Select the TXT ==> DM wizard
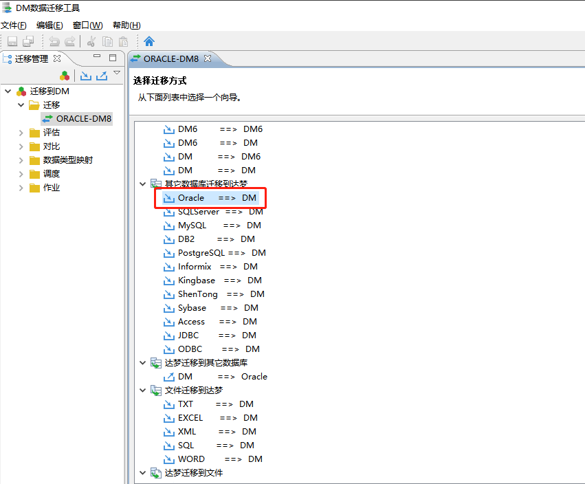The height and width of the screenshot is (484, 585). pyautogui.click(x=208, y=404)
